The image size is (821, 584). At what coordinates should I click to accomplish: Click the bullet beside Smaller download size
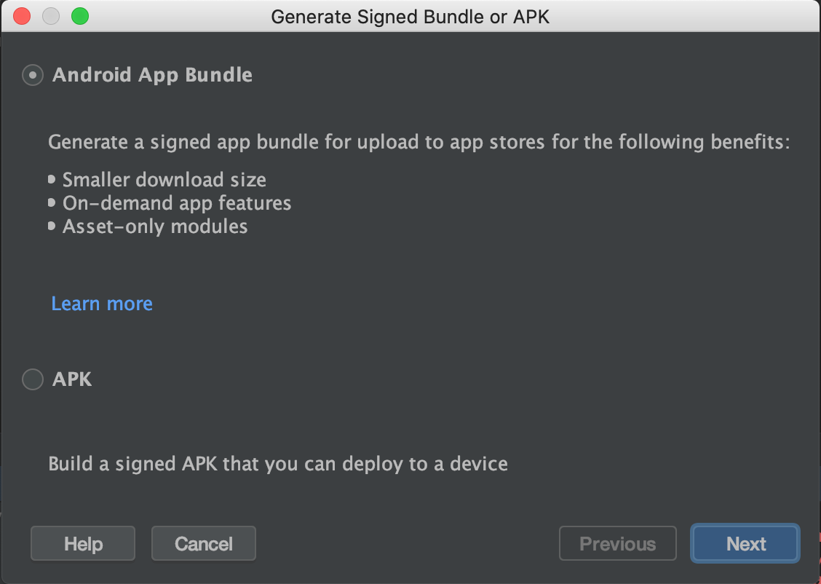pyautogui.click(x=52, y=180)
